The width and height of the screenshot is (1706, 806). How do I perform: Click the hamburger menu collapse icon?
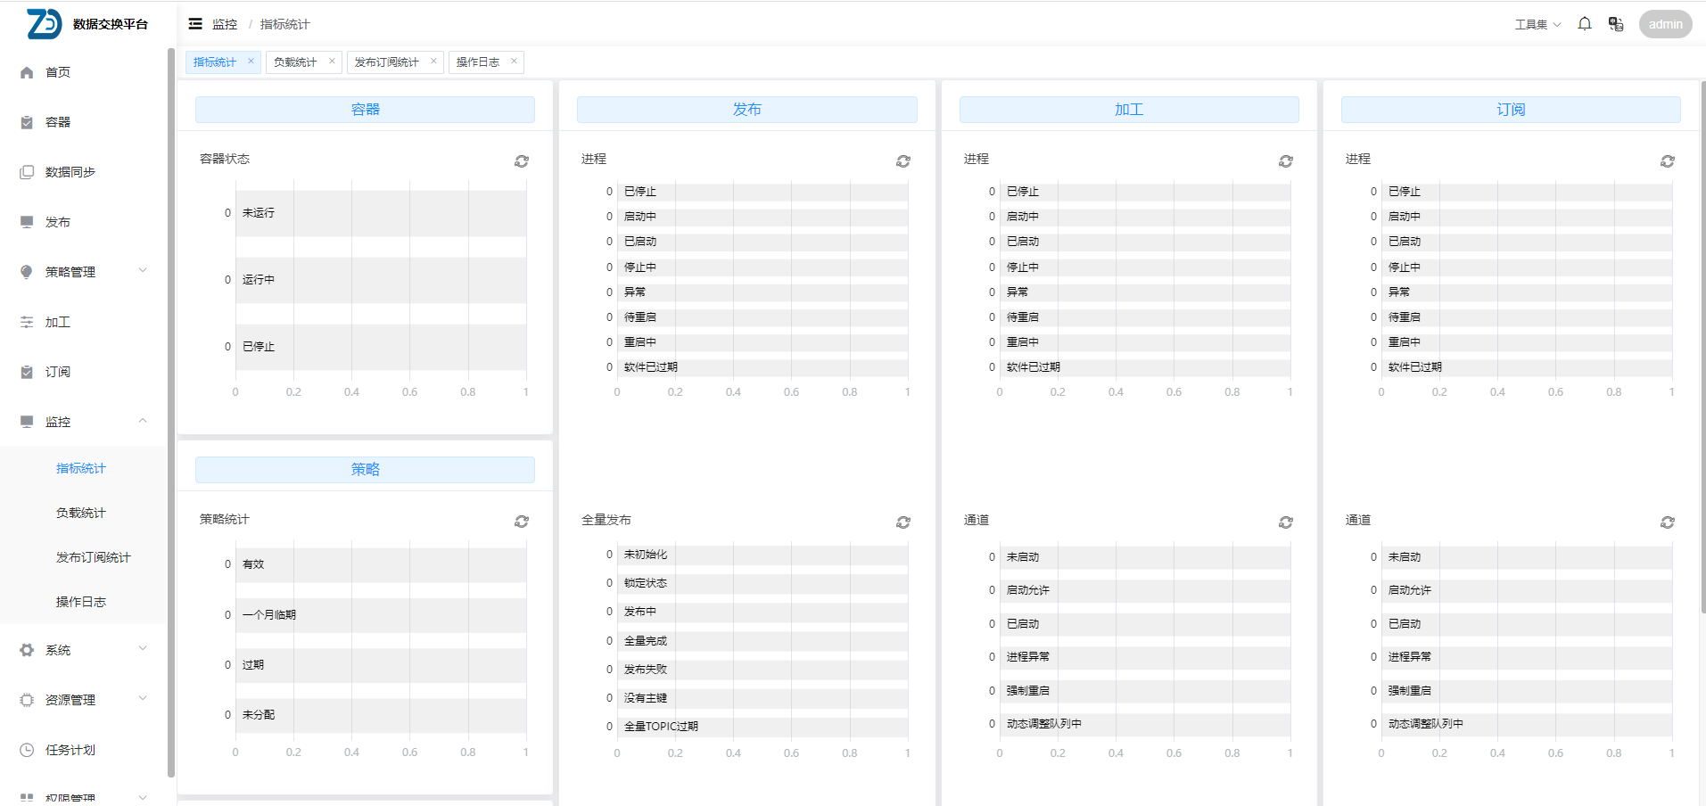point(195,24)
